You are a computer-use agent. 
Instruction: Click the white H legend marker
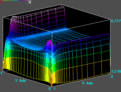coord(30,2)
